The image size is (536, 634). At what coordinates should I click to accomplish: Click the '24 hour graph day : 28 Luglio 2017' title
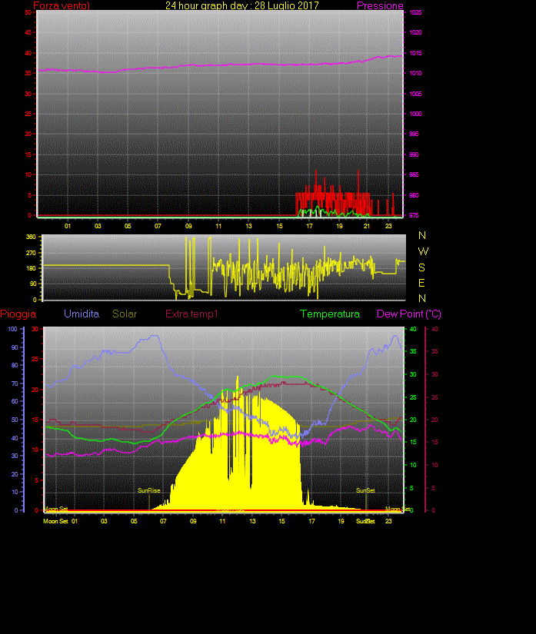tap(242, 5)
